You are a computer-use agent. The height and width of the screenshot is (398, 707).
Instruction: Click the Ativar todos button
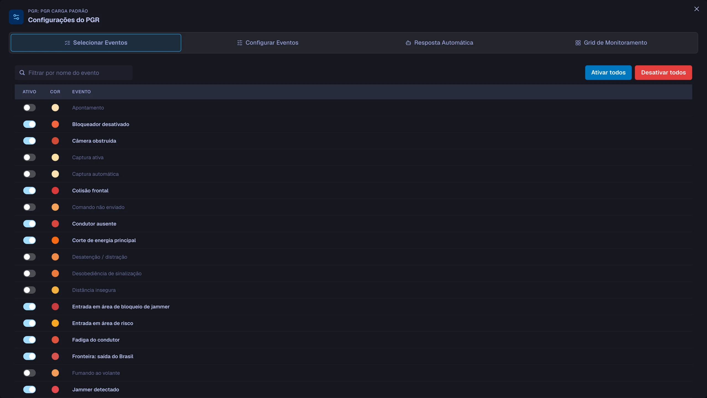click(x=608, y=73)
